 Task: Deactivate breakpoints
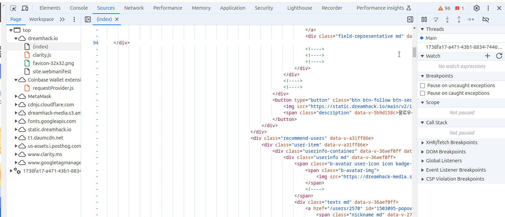point(486,20)
